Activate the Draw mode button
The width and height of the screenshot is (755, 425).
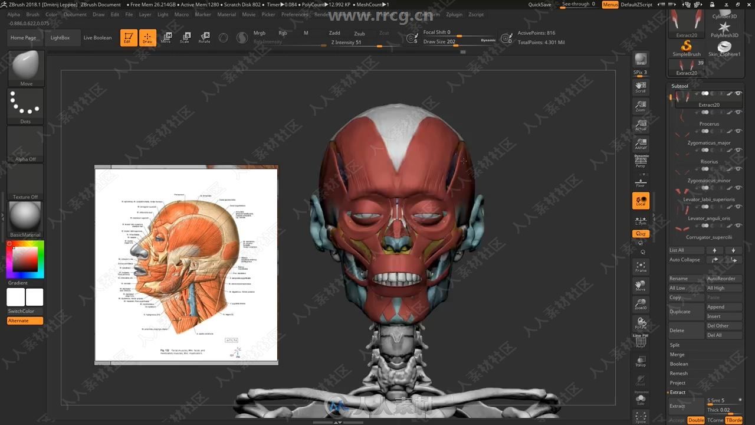coord(147,38)
